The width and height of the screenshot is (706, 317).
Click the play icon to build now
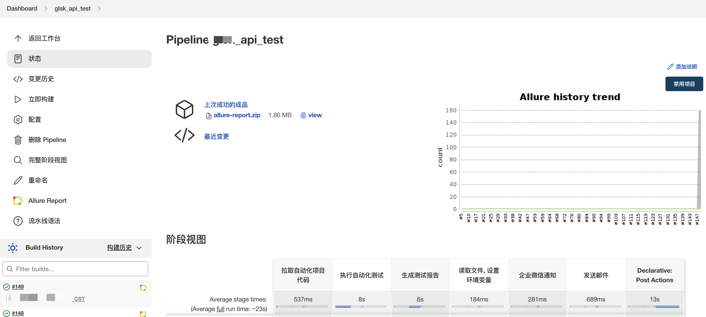click(18, 99)
